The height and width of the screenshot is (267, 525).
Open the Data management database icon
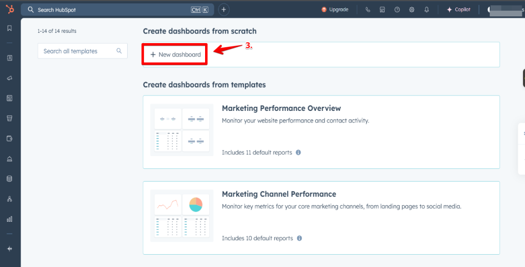(x=9, y=179)
